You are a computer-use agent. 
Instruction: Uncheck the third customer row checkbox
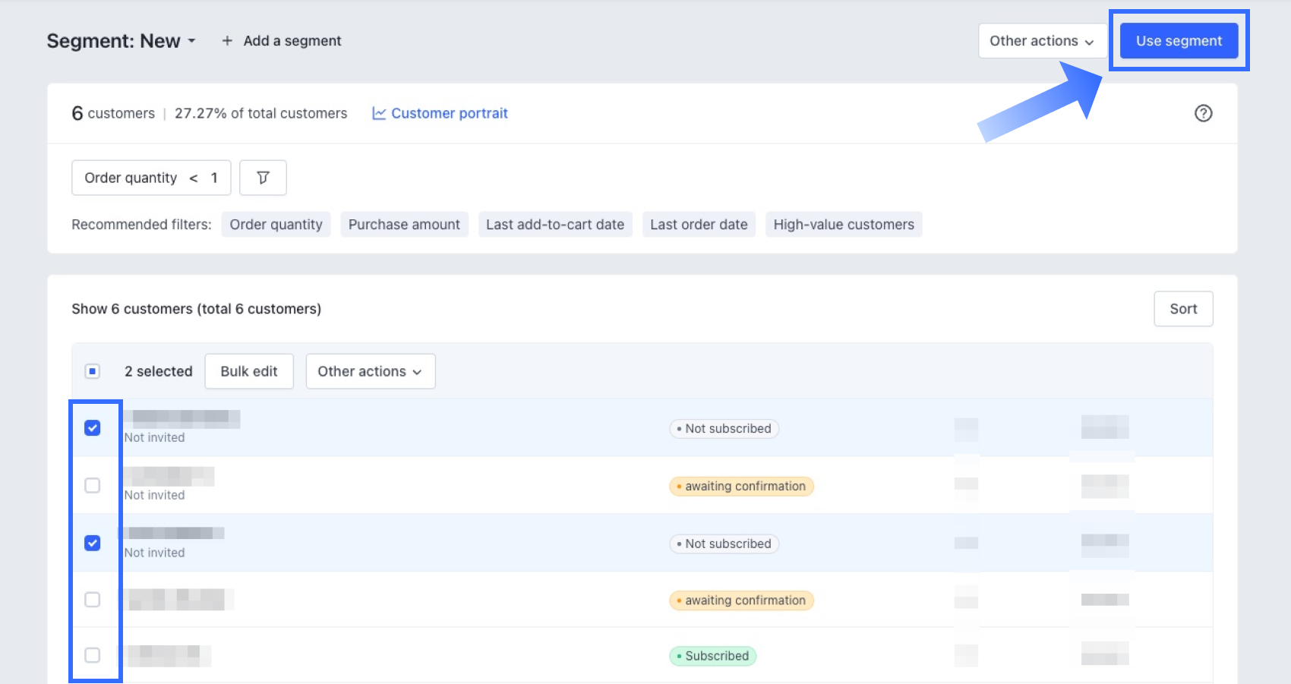tap(93, 544)
